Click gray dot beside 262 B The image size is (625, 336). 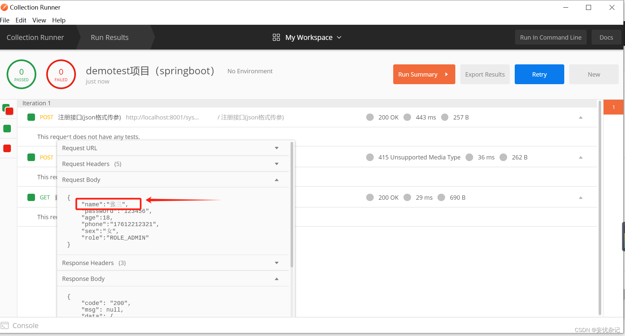(x=503, y=157)
